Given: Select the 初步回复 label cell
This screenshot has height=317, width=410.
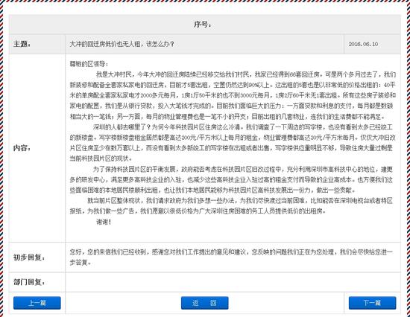Looking at the screenshot, I should click(37, 257).
